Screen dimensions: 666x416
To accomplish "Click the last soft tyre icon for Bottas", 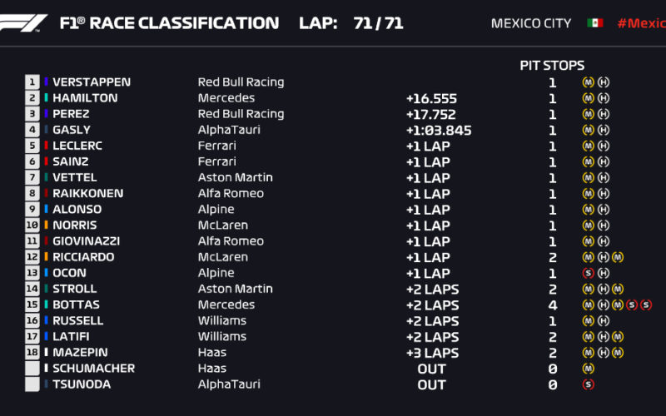I will [646, 305].
